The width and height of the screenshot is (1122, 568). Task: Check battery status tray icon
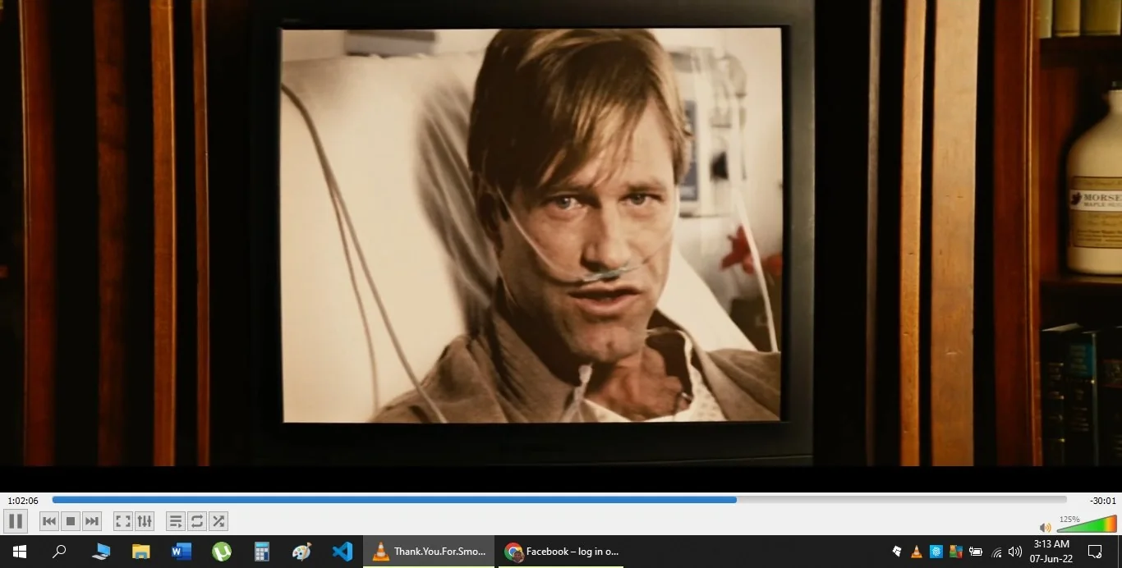976,552
